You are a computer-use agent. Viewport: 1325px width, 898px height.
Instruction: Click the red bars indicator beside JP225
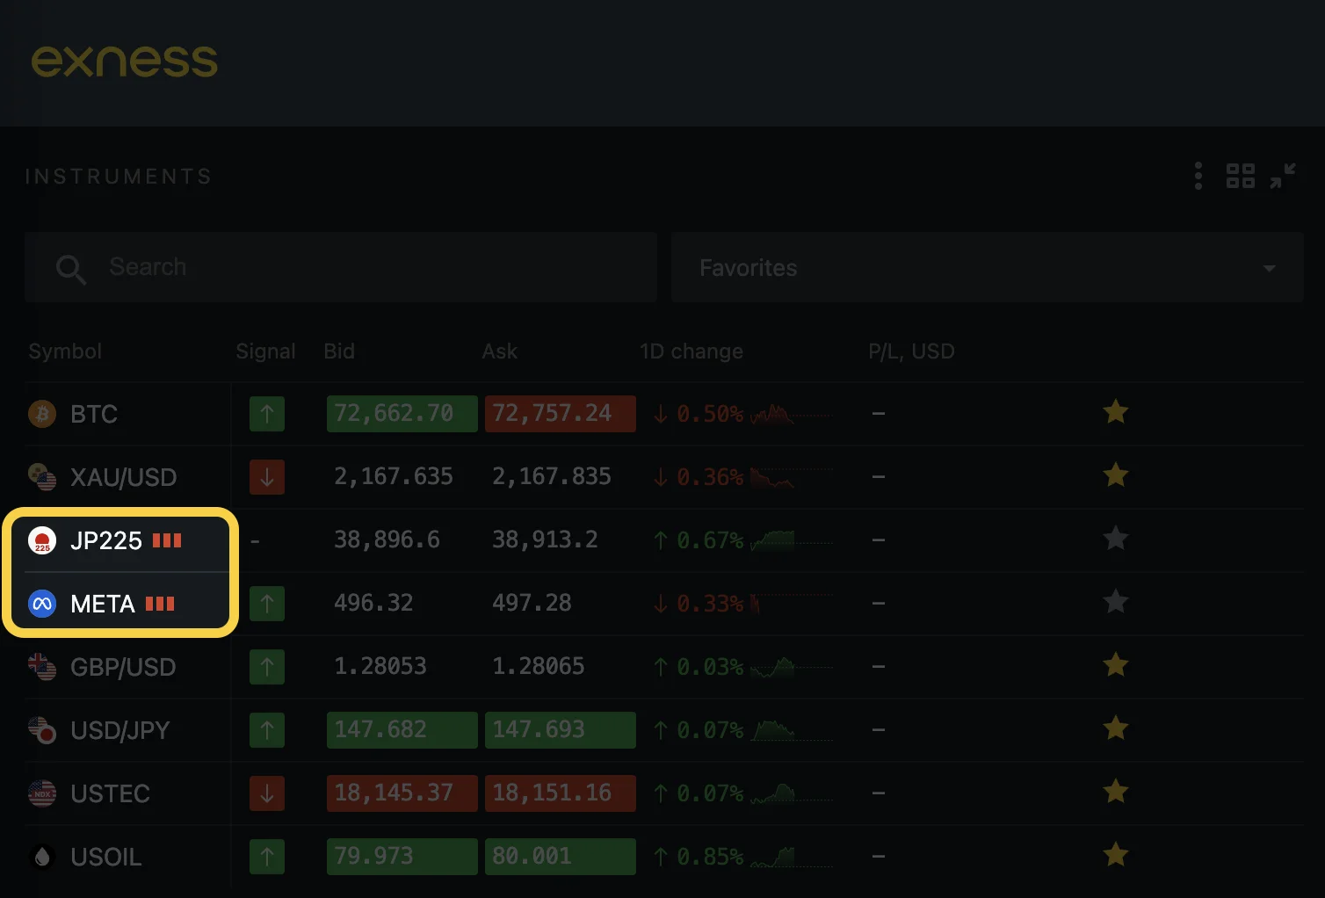[x=167, y=540]
